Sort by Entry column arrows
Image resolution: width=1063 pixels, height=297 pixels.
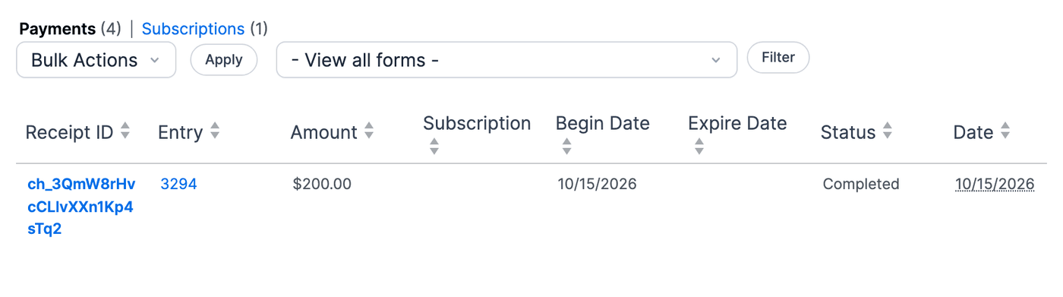coord(215,131)
